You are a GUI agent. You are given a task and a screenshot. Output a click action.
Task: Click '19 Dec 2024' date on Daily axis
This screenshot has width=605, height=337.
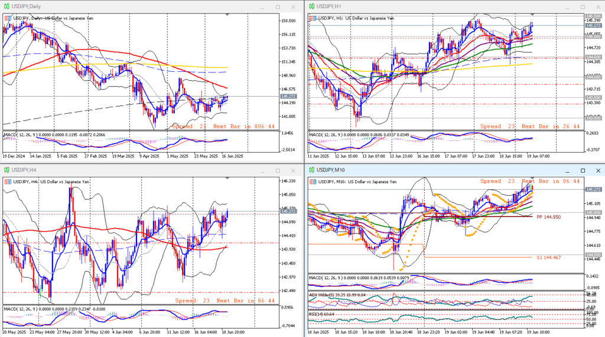[x=14, y=156]
